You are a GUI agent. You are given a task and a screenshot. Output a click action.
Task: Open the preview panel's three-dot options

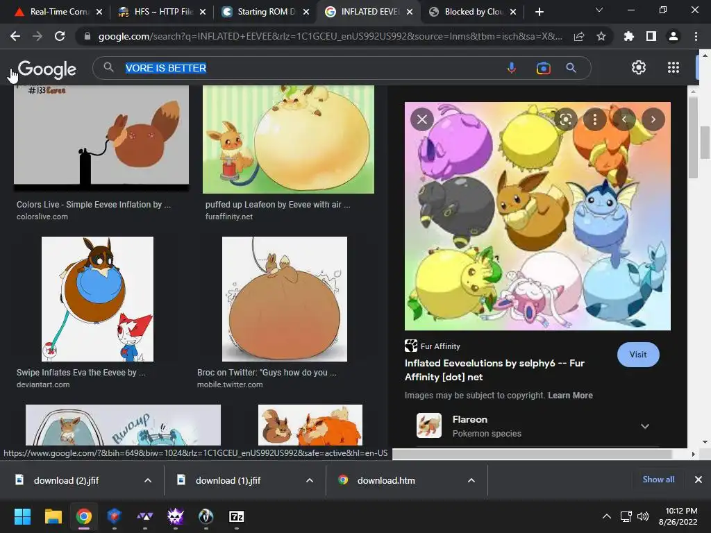click(595, 119)
